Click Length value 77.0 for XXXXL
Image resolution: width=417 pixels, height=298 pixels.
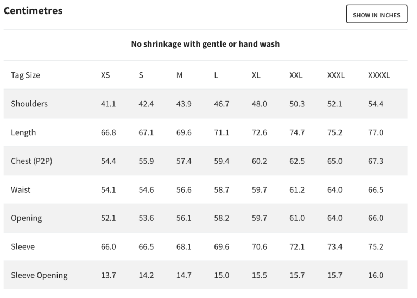click(376, 132)
